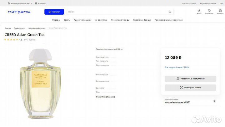The image size is (225, 127).
Task: Click the search magnifier icon
Action: [170, 12]
